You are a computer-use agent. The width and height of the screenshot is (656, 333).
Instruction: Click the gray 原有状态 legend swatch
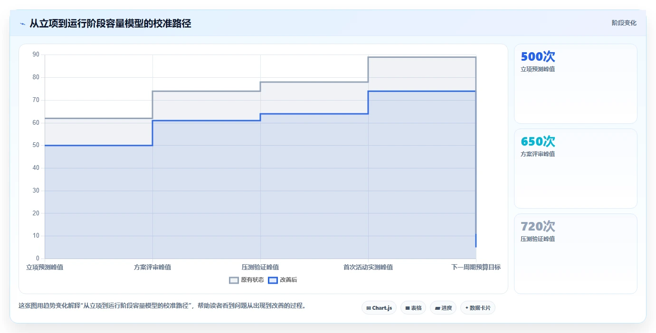(234, 280)
